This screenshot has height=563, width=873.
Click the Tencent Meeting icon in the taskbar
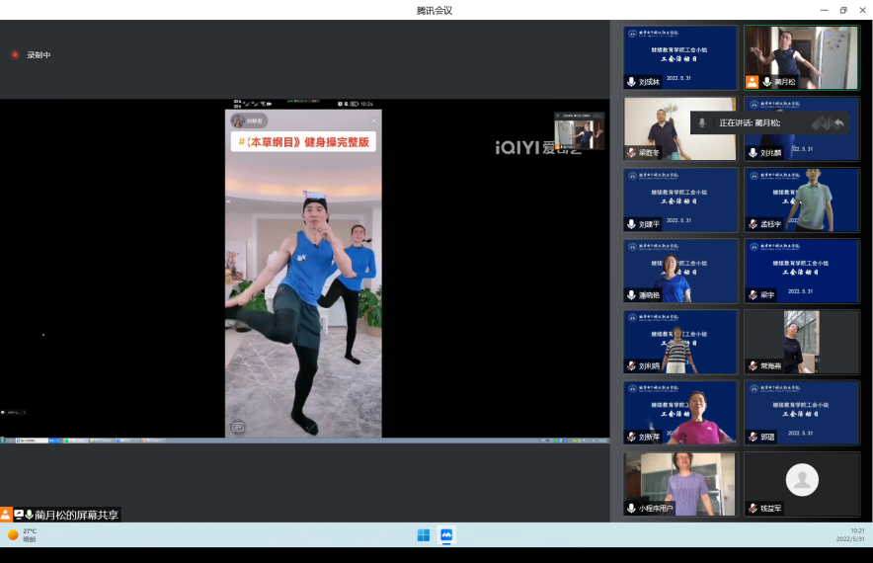point(446,535)
